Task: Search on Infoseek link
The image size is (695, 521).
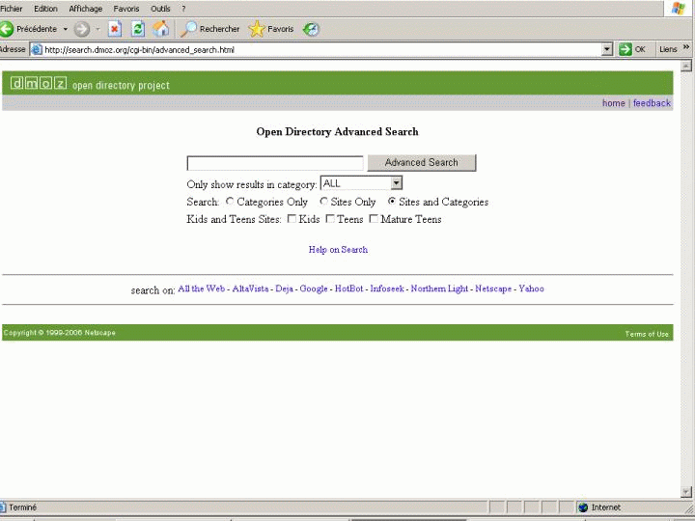Action: pos(387,288)
